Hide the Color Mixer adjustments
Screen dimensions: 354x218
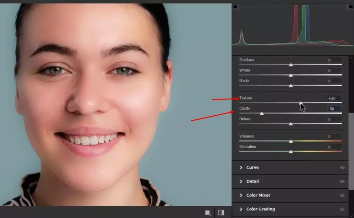pos(343,195)
